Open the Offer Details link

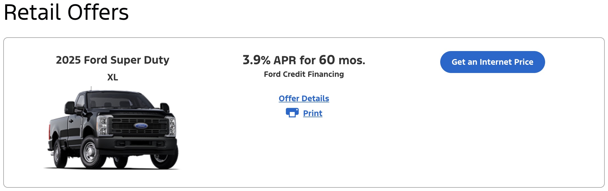pyautogui.click(x=304, y=99)
